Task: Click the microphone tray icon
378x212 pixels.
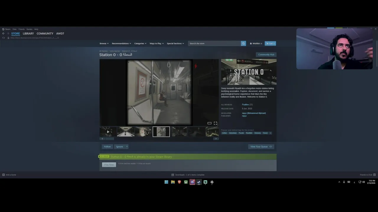Action: [344, 182]
